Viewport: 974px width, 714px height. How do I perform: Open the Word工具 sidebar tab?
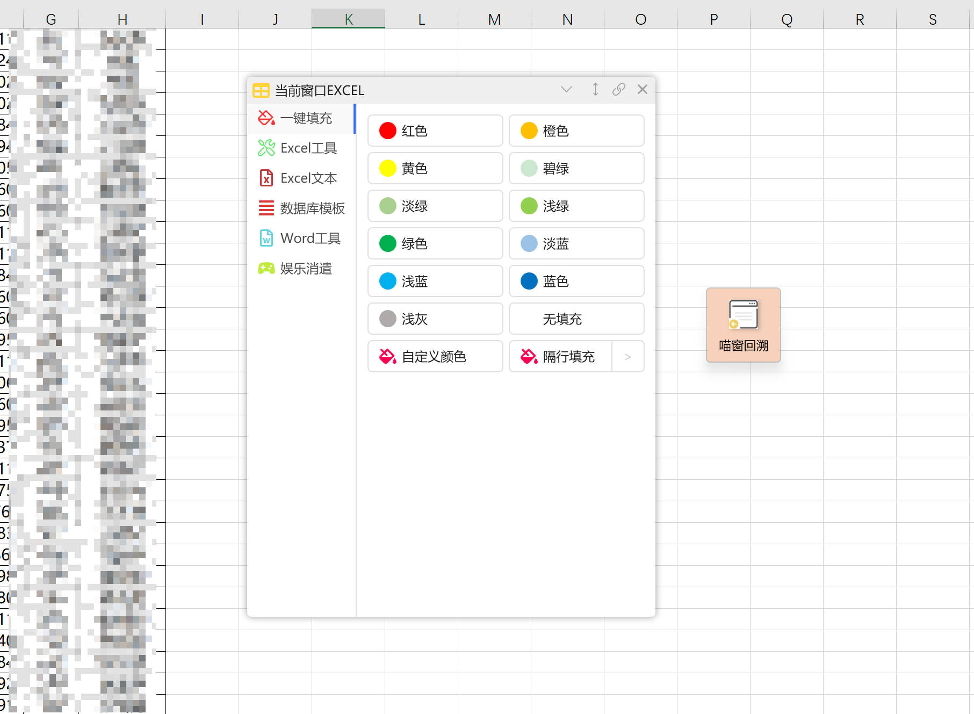tap(301, 239)
